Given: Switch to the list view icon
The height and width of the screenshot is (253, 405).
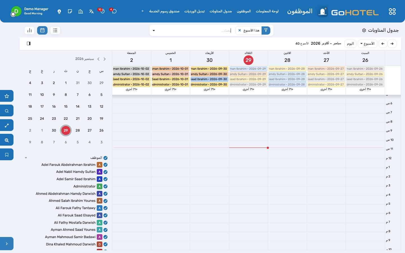Looking at the screenshot, I should click(55, 30).
